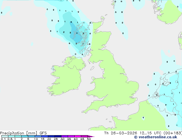Select the 'Precipitation [mm]' title text
The width and height of the screenshot is (182, 140).
(19, 133)
